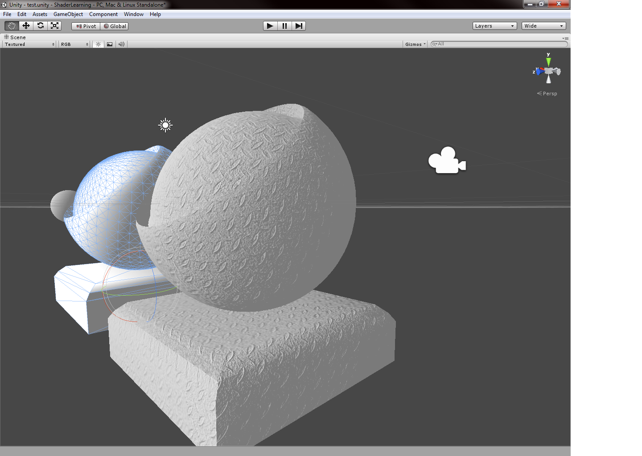642x456 pixels.
Task: Select the Hand tool
Action: (12, 26)
